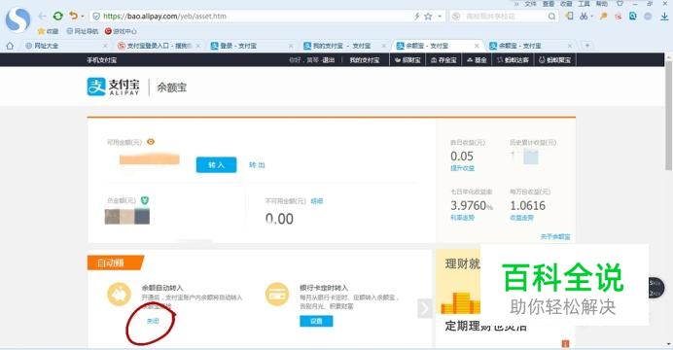Click the blue 转入 transfer-in button
The image size is (673, 350).
216,164
